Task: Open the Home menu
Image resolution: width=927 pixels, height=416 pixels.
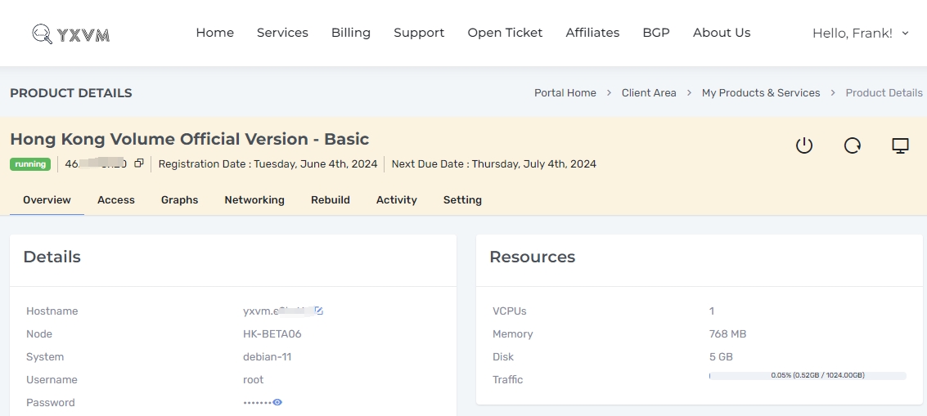Action: (x=214, y=33)
